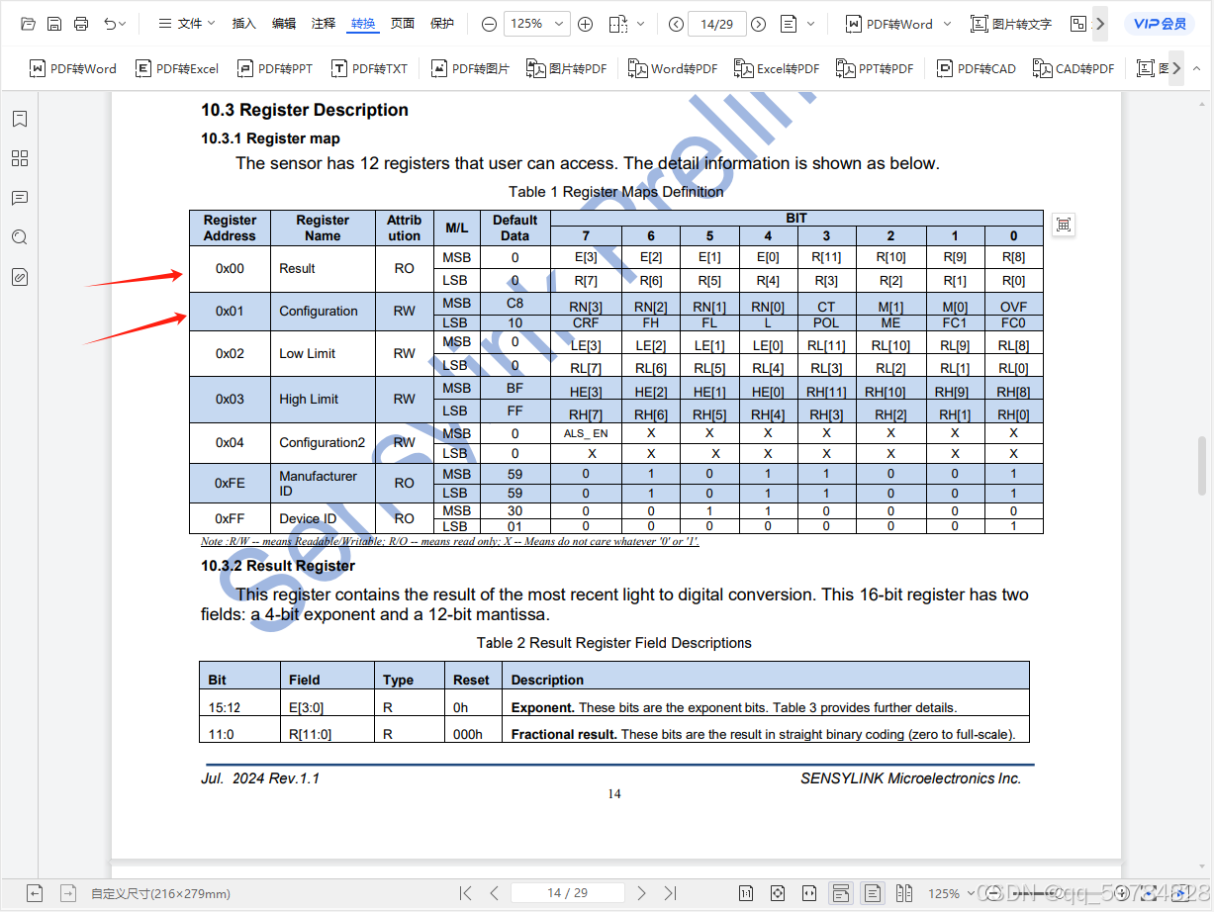Zoom out with the top minus icon
This screenshot has height=912, width=1214.
(x=489, y=24)
